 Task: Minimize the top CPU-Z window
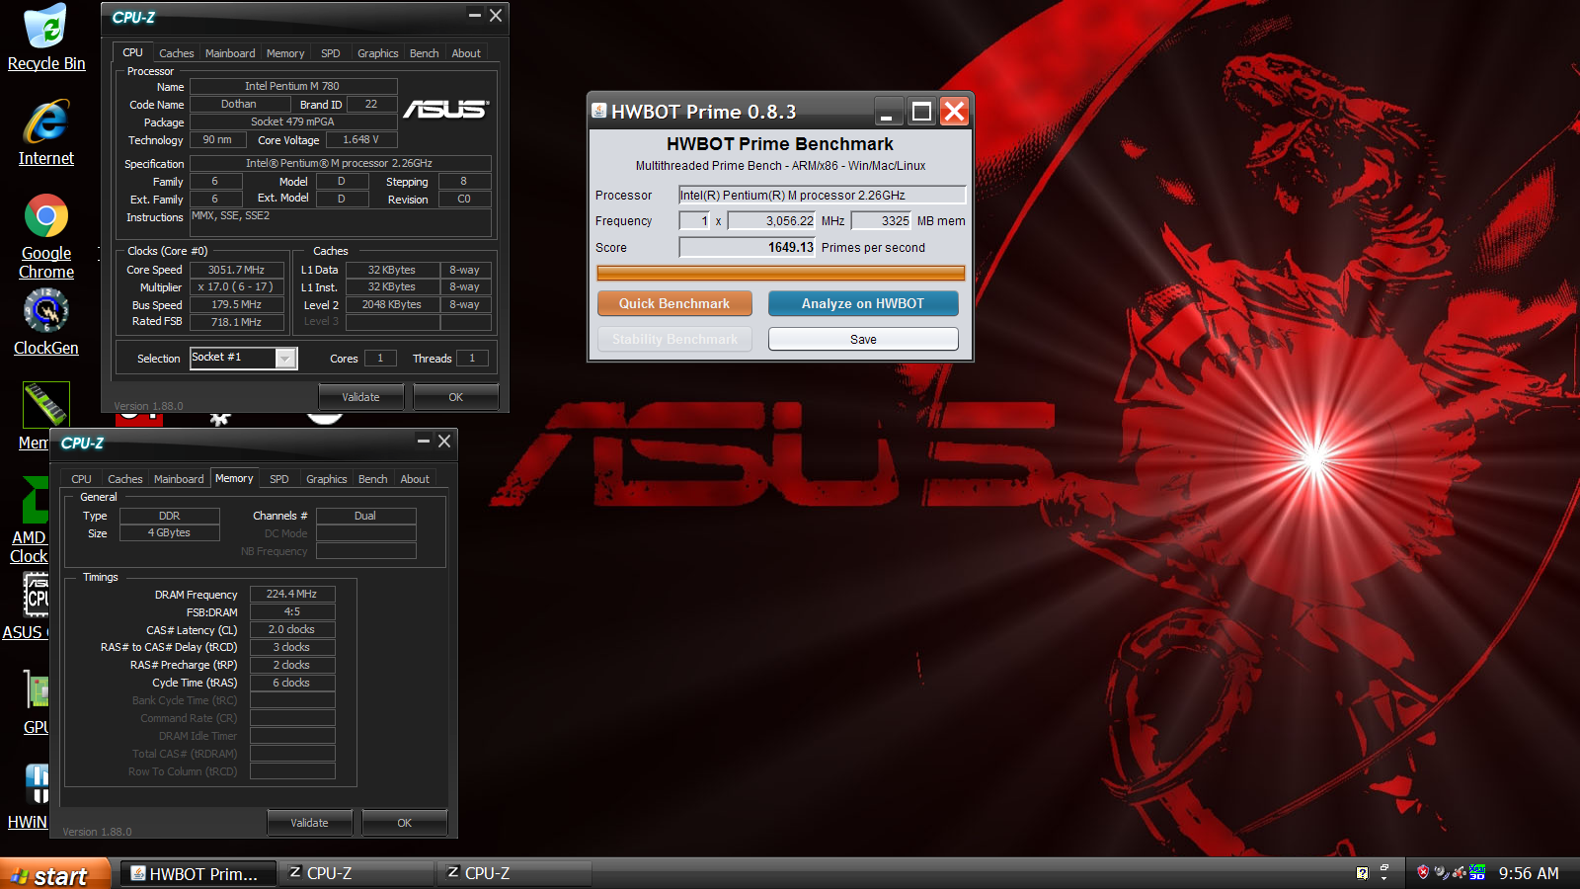[474, 16]
